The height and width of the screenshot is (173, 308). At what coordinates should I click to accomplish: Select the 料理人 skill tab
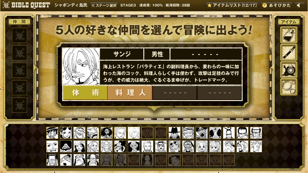130,93
